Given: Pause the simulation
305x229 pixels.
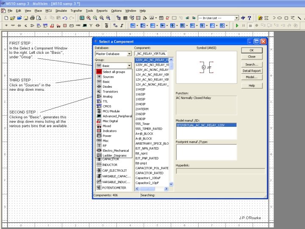Looking at the screenshot, I should (x=244, y=25).
